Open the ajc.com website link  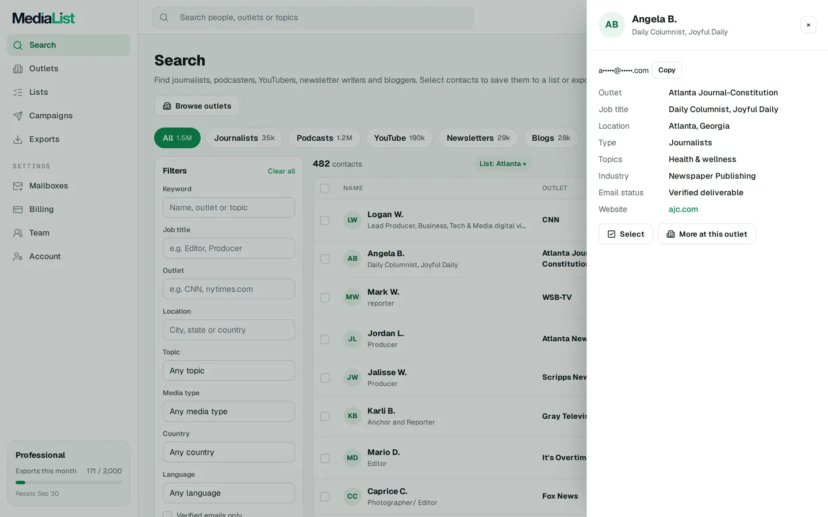pyautogui.click(x=683, y=209)
